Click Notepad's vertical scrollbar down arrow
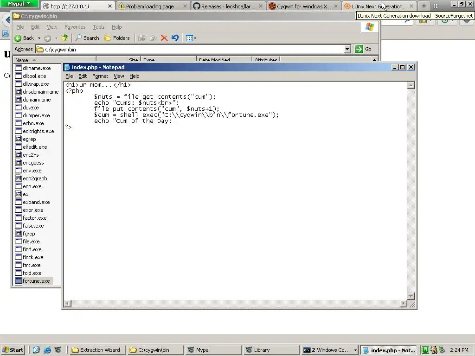Image resolution: width=475 pixels, height=356 pixels. tap(411, 296)
